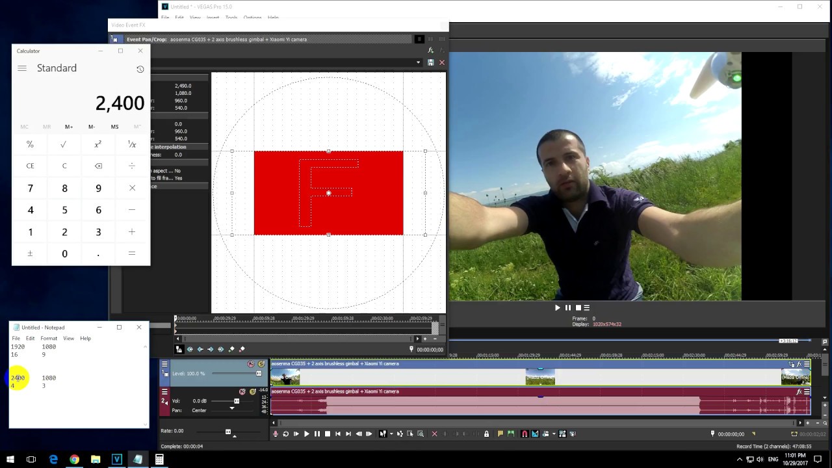This screenshot has height=468, width=832.
Task: Open Notepad's Edit menu
Action: pos(31,339)
